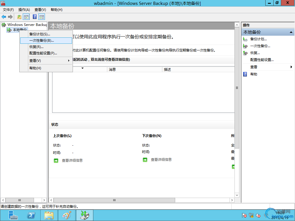295x221 pixels.
Task: Collapse the 本地备份 actions section arrow
Action: pyautogui.click(x=291, y=32)
